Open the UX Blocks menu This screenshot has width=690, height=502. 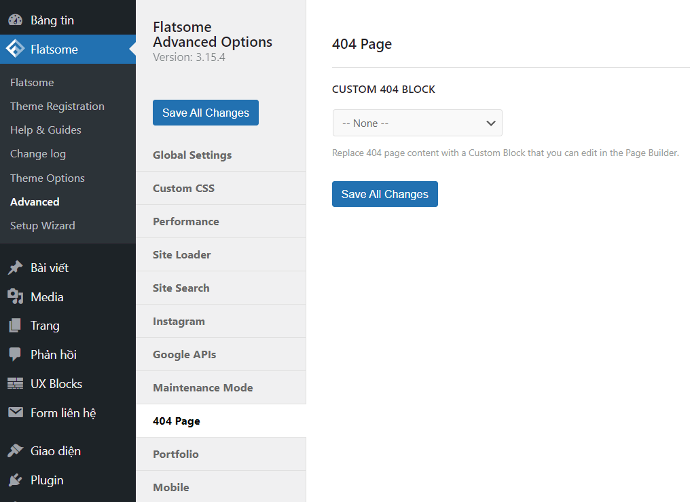68,384
